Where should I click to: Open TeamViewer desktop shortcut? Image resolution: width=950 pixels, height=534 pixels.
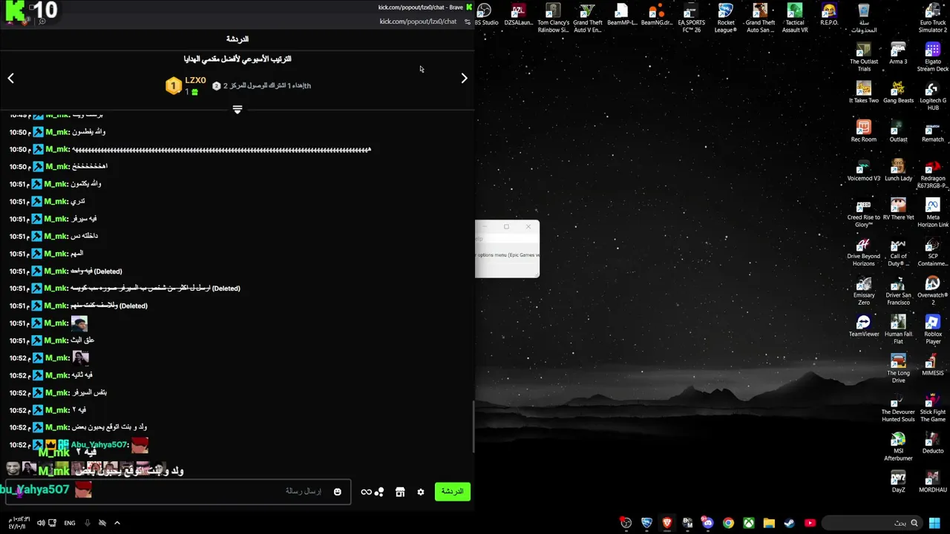point(864,326)
